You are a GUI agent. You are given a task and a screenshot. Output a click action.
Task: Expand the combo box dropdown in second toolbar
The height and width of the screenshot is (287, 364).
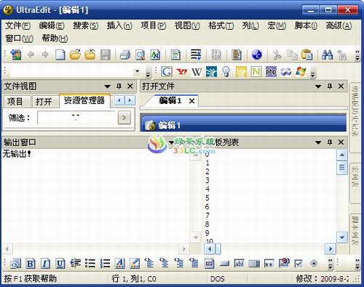pyautogui.click(x=138, y=71)
